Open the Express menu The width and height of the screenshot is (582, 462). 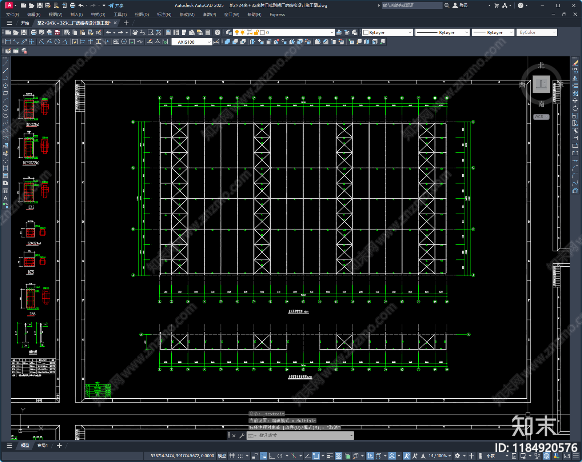277,15
